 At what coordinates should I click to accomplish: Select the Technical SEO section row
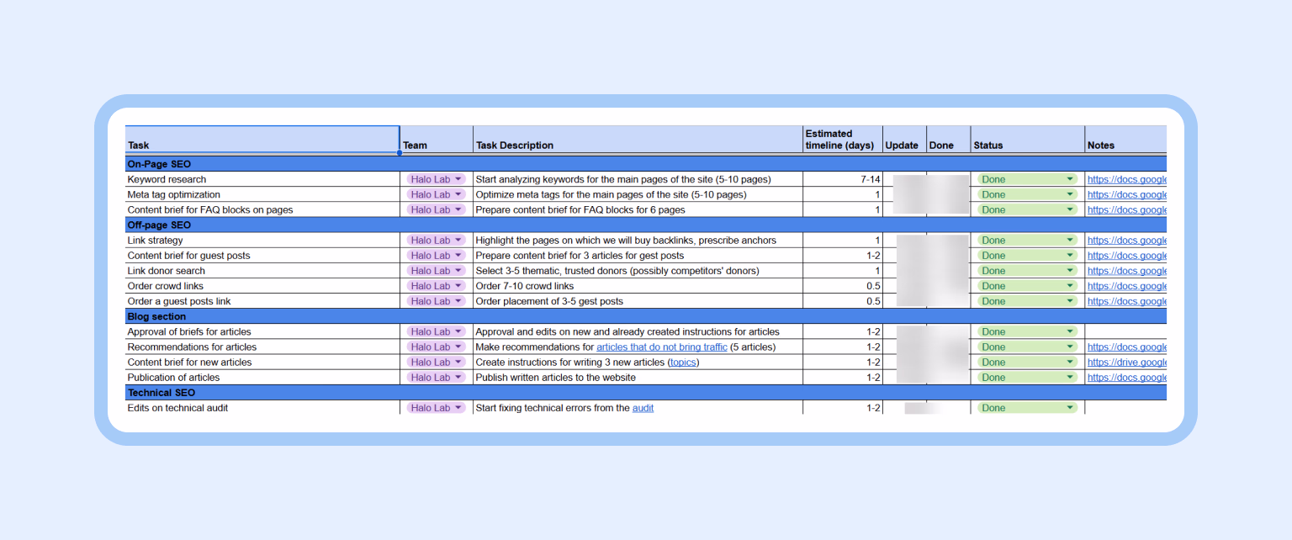[x=646, y=393]
